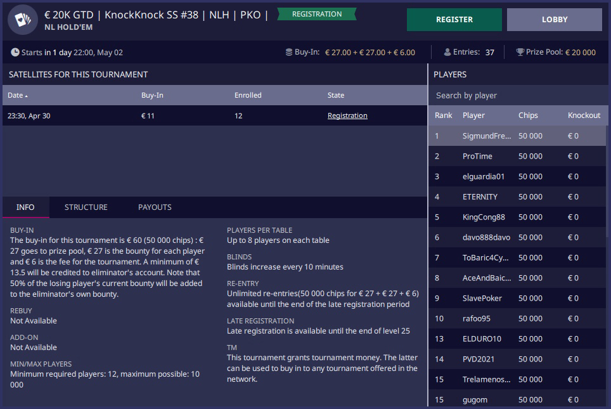Image resolution: width=611 pixels, height=409 pixels.
Task: Open the Registration link for the satellite
Action: click(347, 115)
